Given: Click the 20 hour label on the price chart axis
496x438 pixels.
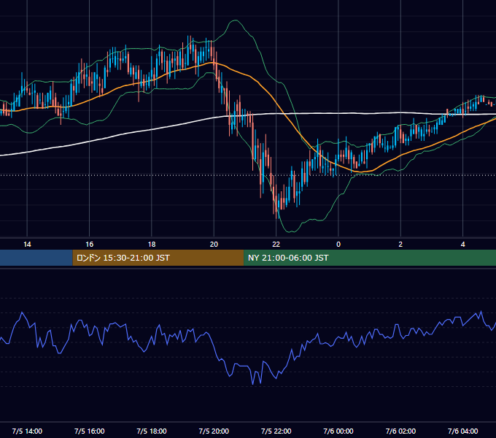Looking at the screenshot, I should pyautogui.click(x=214, y=244).
